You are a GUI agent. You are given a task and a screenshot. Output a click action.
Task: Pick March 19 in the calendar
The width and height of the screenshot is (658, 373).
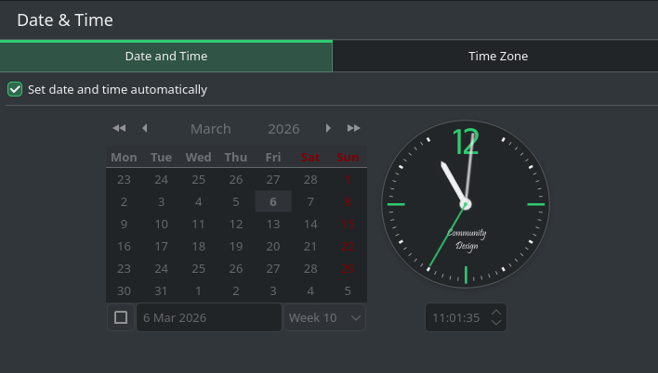236,246
